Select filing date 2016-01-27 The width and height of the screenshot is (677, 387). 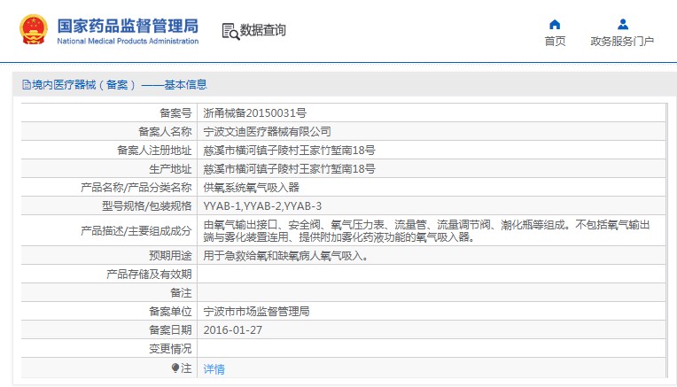tap(233, 330)
